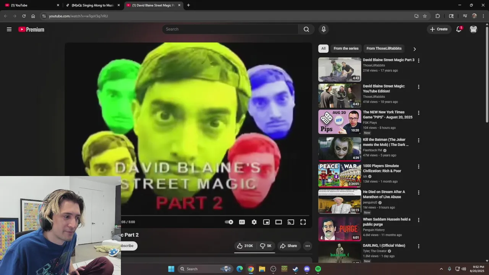Open a new browser tab
Viewport: 489px width, 275px height.
tap(188, 5)
